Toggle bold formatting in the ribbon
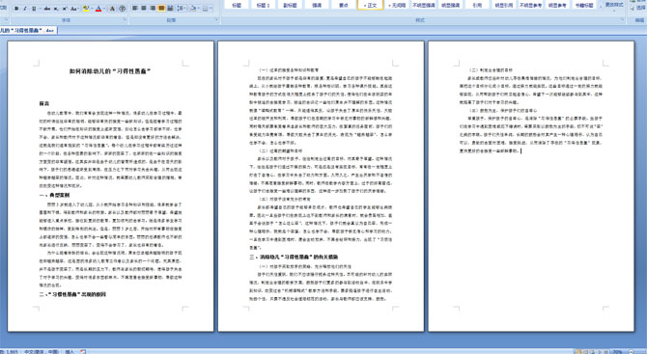The image size is (647, 354). tap(16, 9)
